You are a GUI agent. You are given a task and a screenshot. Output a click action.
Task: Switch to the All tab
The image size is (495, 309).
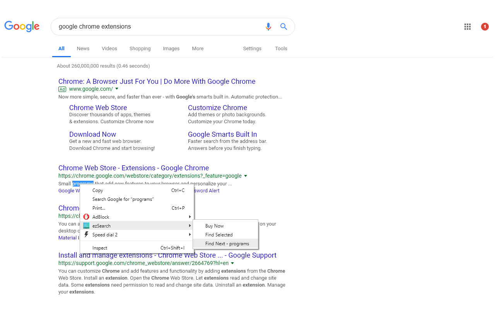(x=61, y=49)
